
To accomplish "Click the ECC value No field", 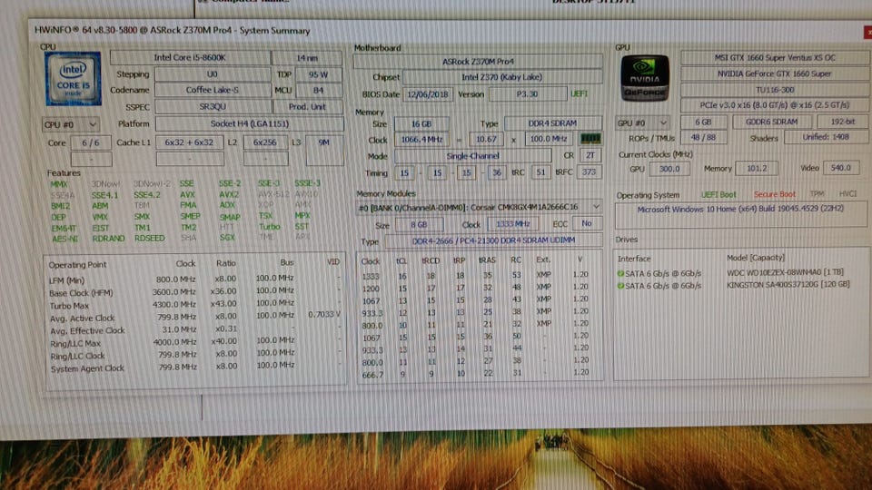I will 587,223.
